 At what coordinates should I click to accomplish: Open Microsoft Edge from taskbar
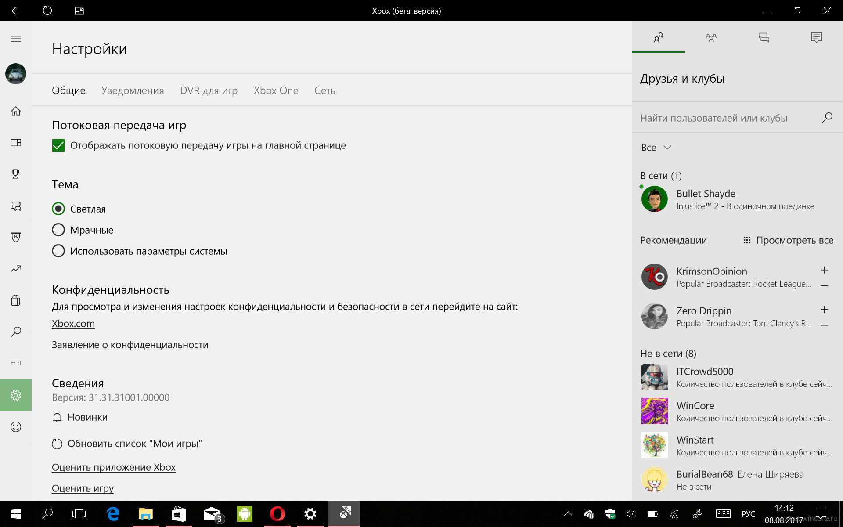pos(113,514)
